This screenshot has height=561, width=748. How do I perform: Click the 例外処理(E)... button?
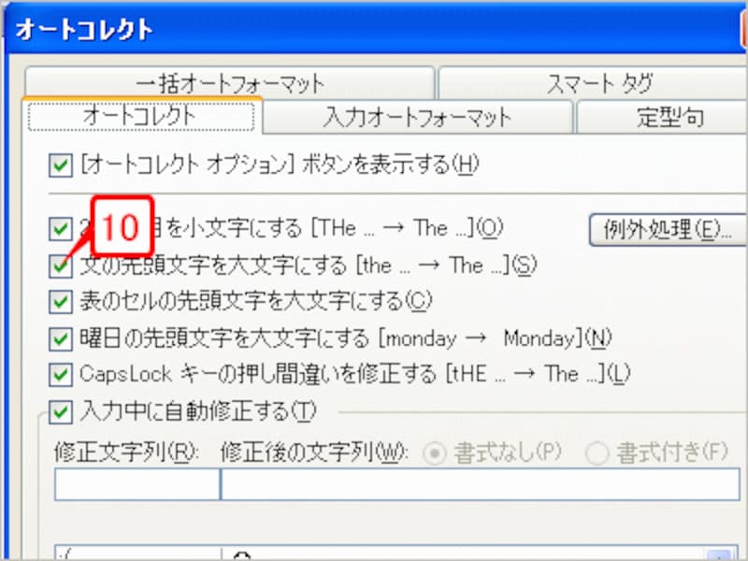668,230
